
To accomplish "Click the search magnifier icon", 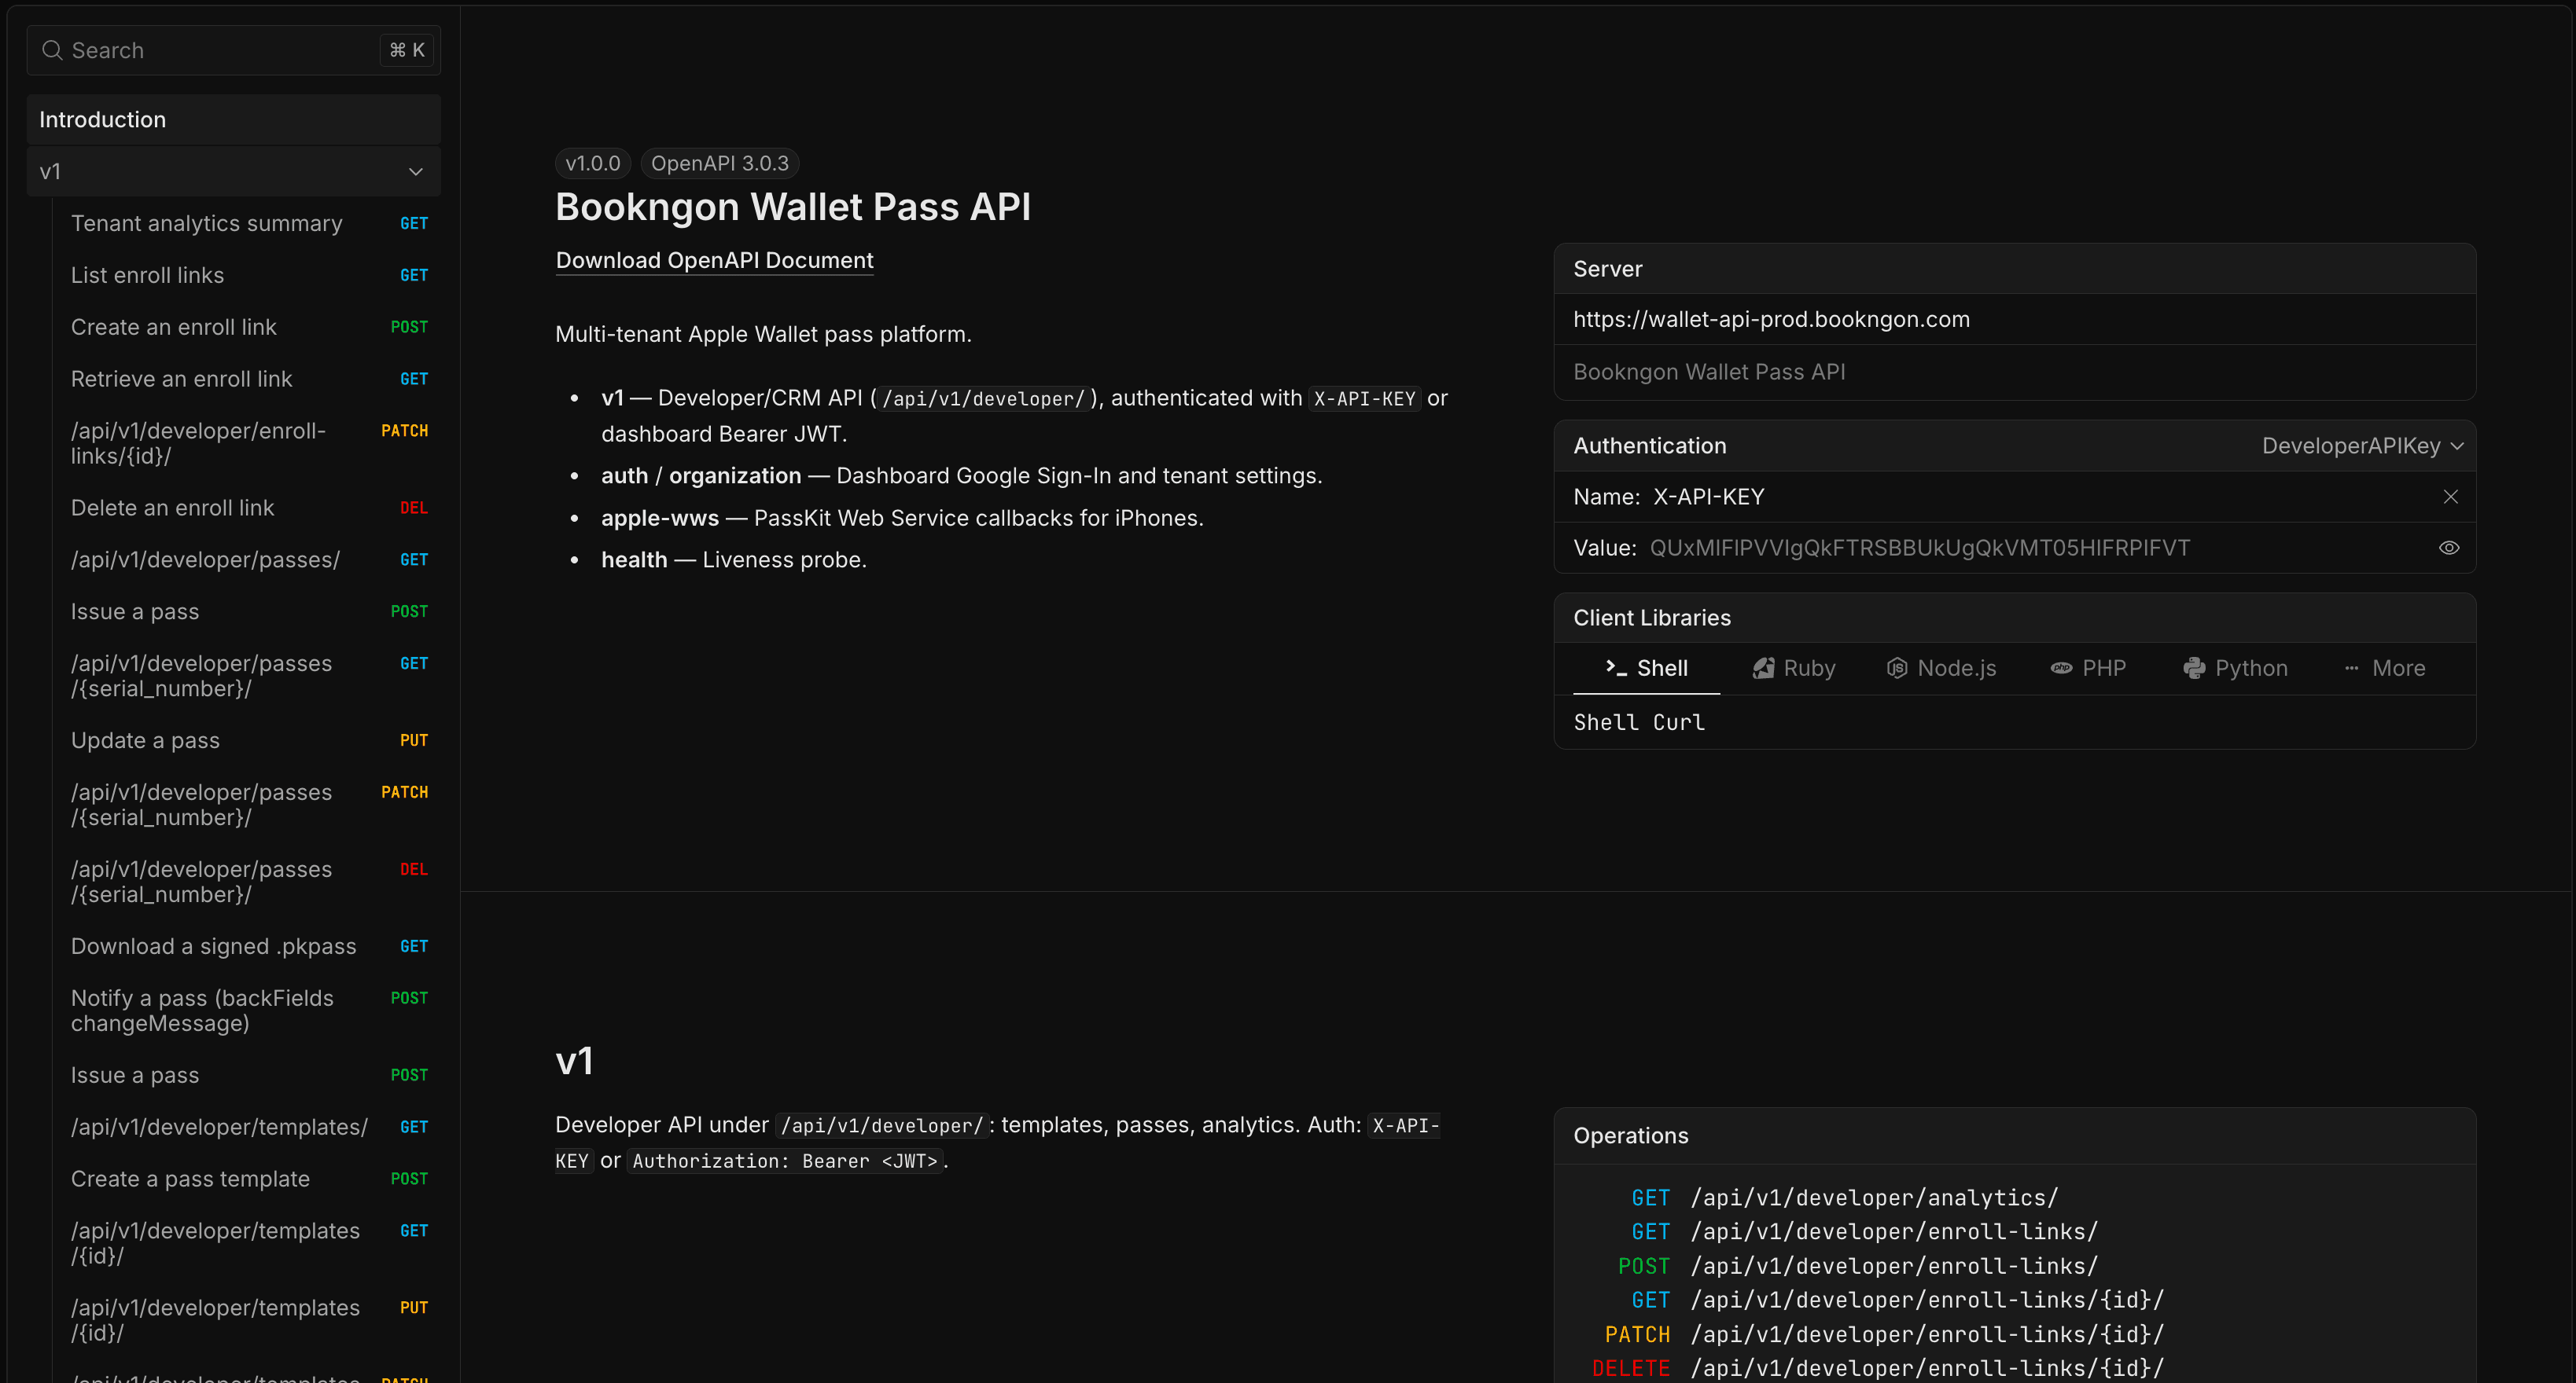I will point(52,50).
